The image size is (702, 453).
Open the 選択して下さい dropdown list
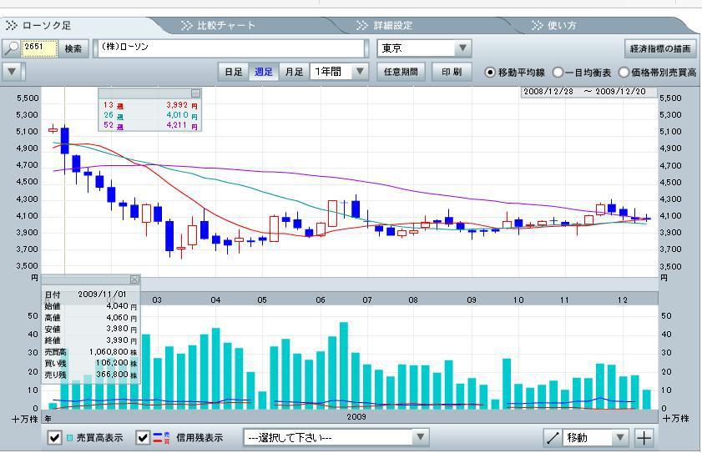point(420,438)
